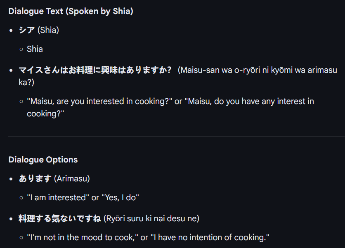
Task: Click the quote "I'm not in the mood to cook"
Action: (x=83, y=237)
